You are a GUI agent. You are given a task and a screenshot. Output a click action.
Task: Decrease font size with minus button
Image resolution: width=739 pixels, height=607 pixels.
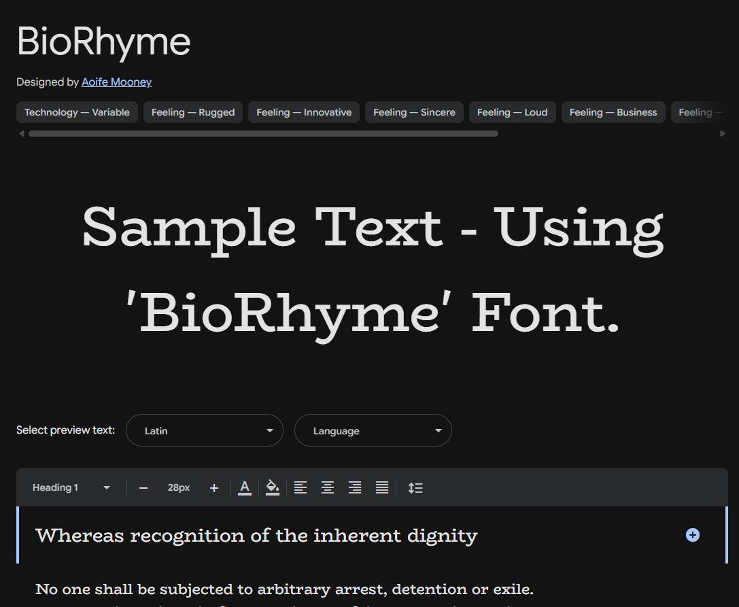coord(143,488)
